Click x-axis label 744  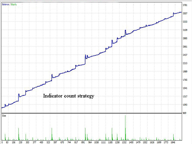[69, 142]
